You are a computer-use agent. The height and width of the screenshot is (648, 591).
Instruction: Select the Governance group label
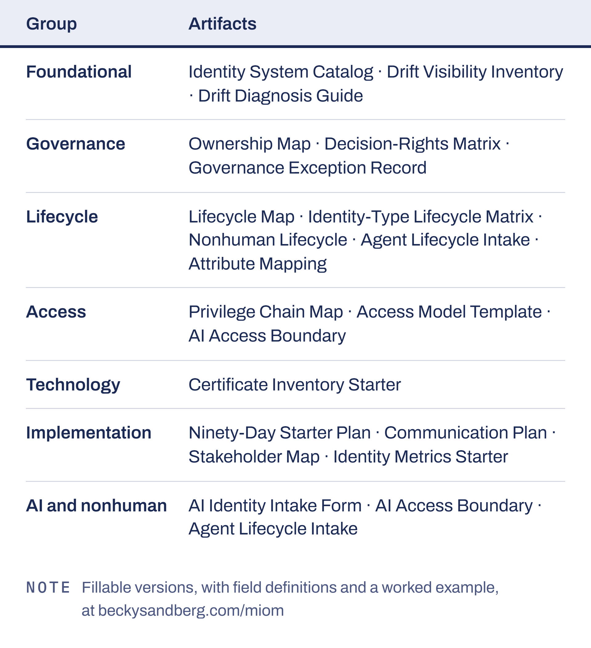pos(75,144)
